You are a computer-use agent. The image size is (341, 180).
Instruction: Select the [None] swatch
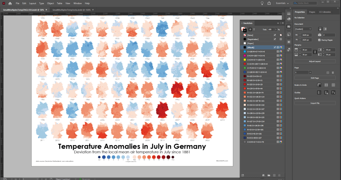pos(262,35)
